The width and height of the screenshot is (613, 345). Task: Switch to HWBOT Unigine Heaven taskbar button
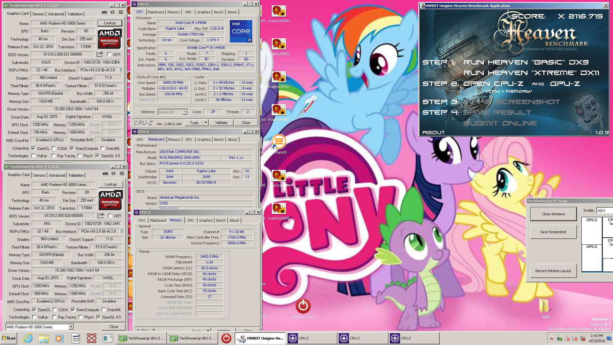point(261,338)
